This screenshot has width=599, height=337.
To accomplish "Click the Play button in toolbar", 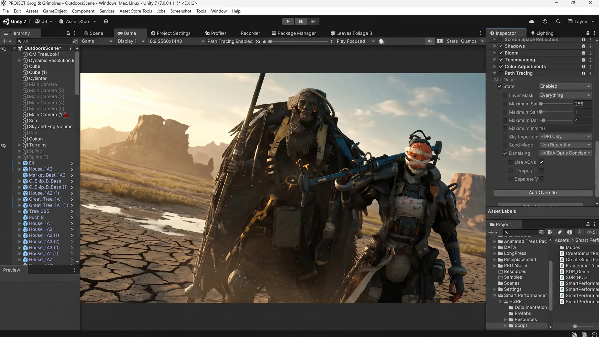I will click(288, 22).
